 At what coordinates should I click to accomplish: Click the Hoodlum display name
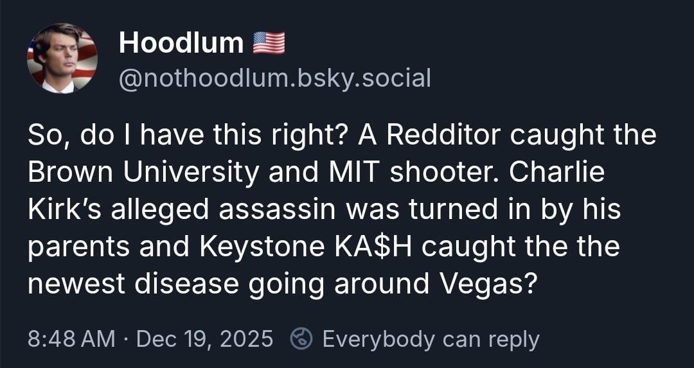(181, 43)
